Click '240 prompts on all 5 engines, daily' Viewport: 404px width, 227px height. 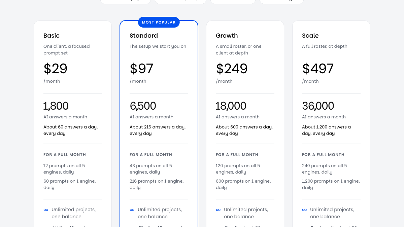click(x=325, y=169)
